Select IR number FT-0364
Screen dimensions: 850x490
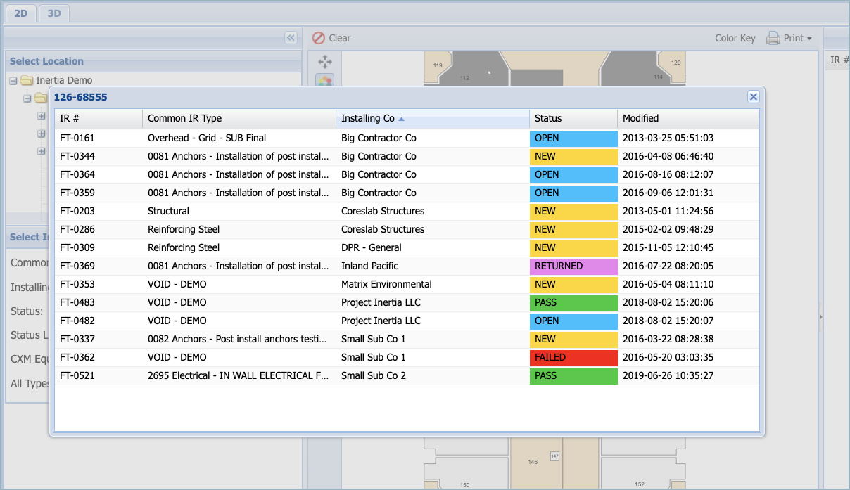(x=77, y=174)
